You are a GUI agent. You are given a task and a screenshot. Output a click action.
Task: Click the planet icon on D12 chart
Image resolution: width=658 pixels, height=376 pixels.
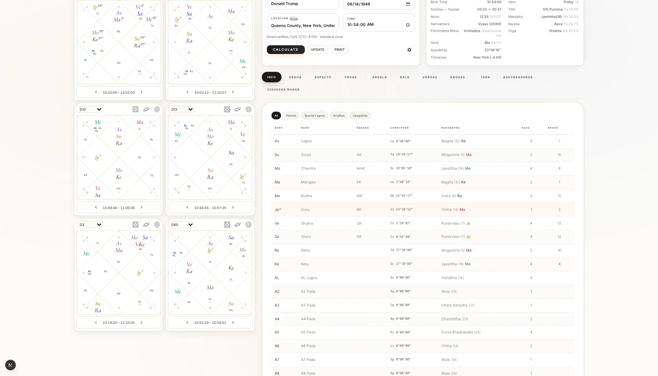point(238,109)
